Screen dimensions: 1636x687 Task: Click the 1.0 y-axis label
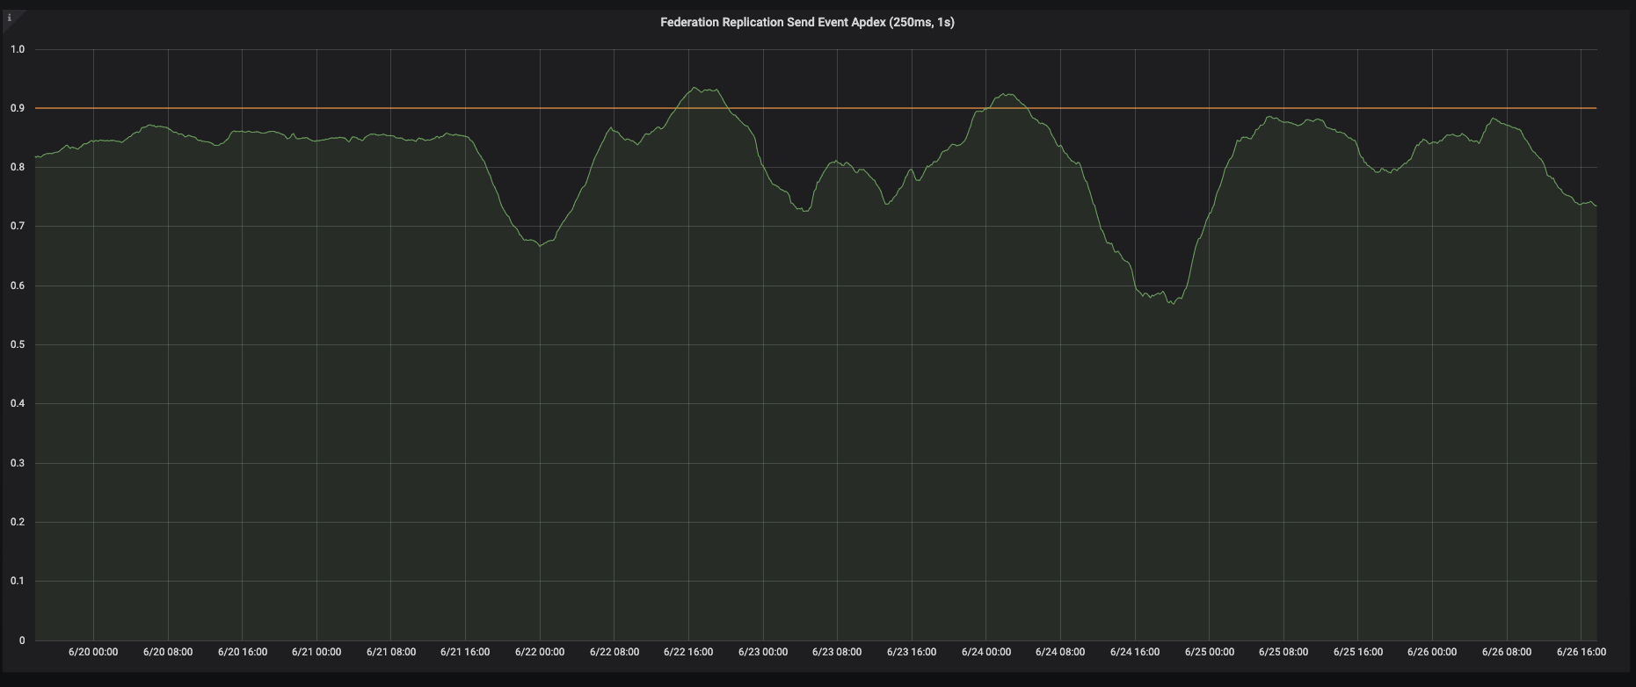[x=18, y=49]
